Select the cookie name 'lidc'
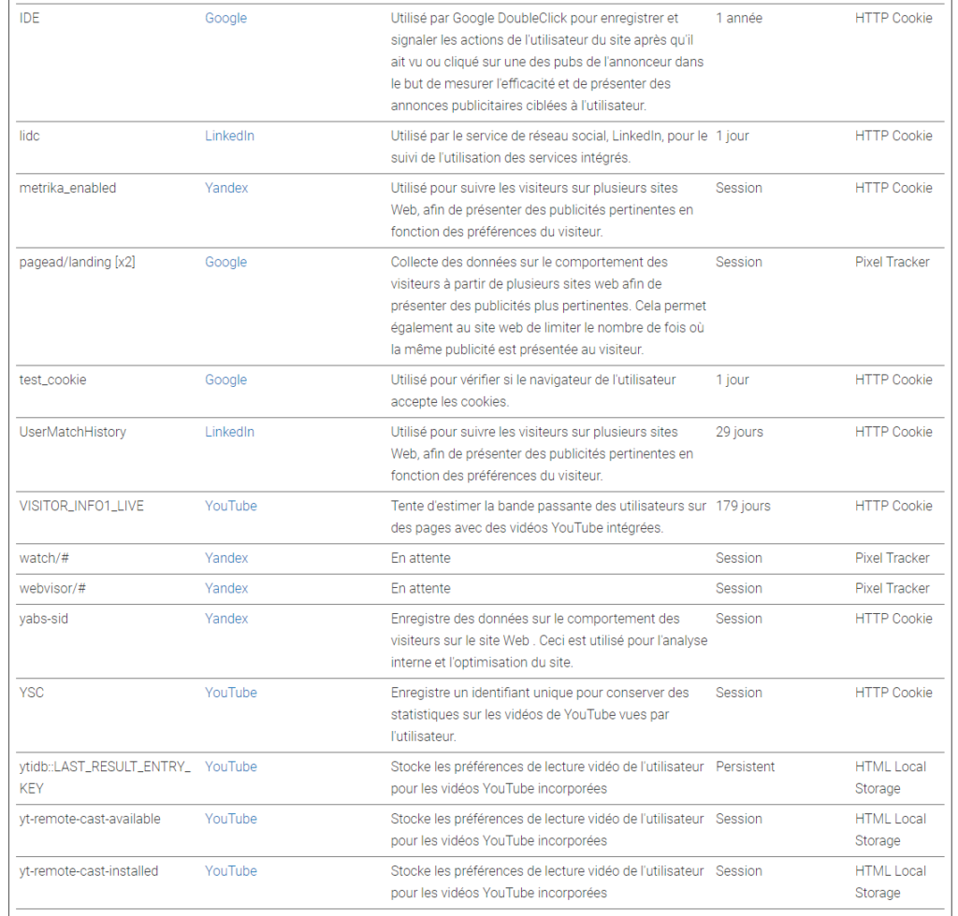This screenshot has width=958, height=916. 29,136
